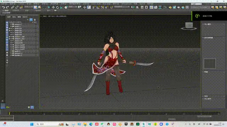Choose the Select and Move tool
This screenshot has width=227, height=127.
click(53, 7)
